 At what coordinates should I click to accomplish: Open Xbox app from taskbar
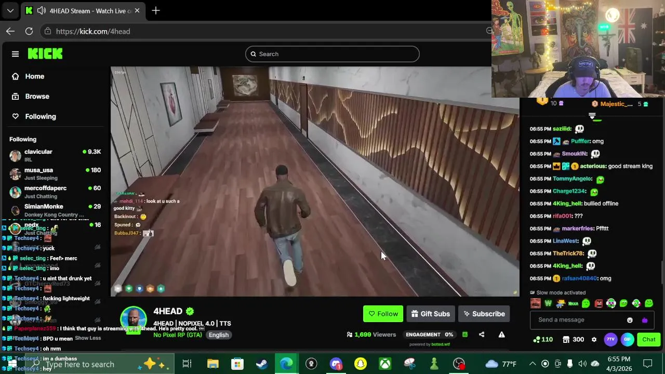(385, 364)
